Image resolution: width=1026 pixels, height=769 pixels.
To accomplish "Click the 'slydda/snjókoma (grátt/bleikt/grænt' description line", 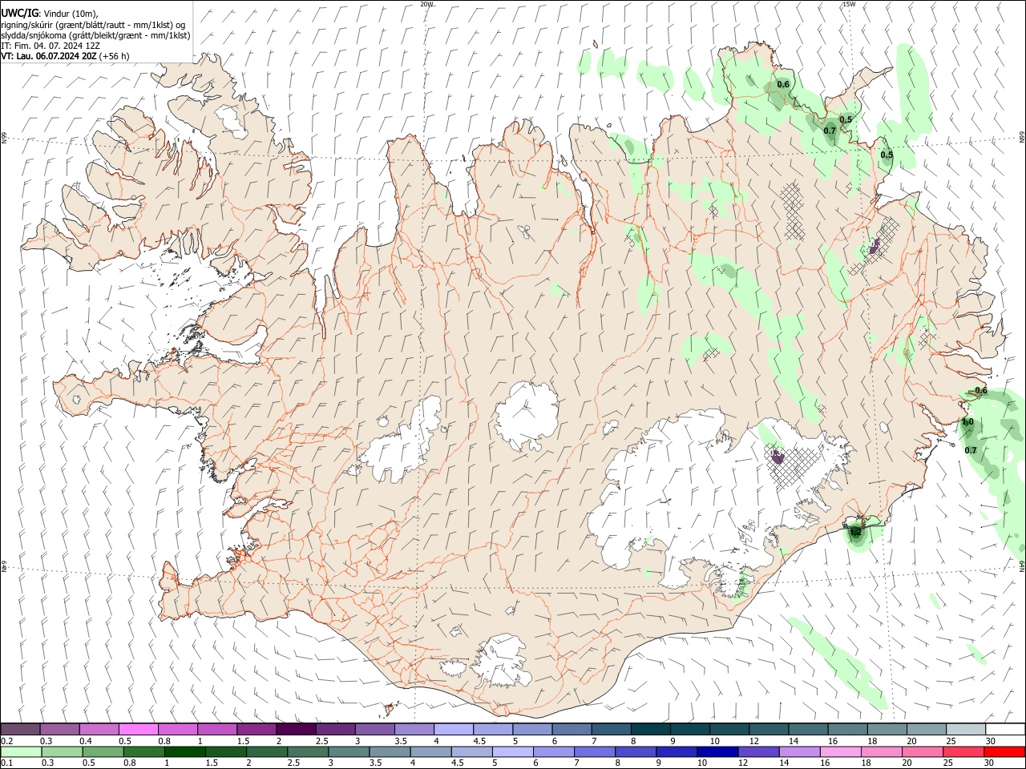I will [x=95, y=35].
